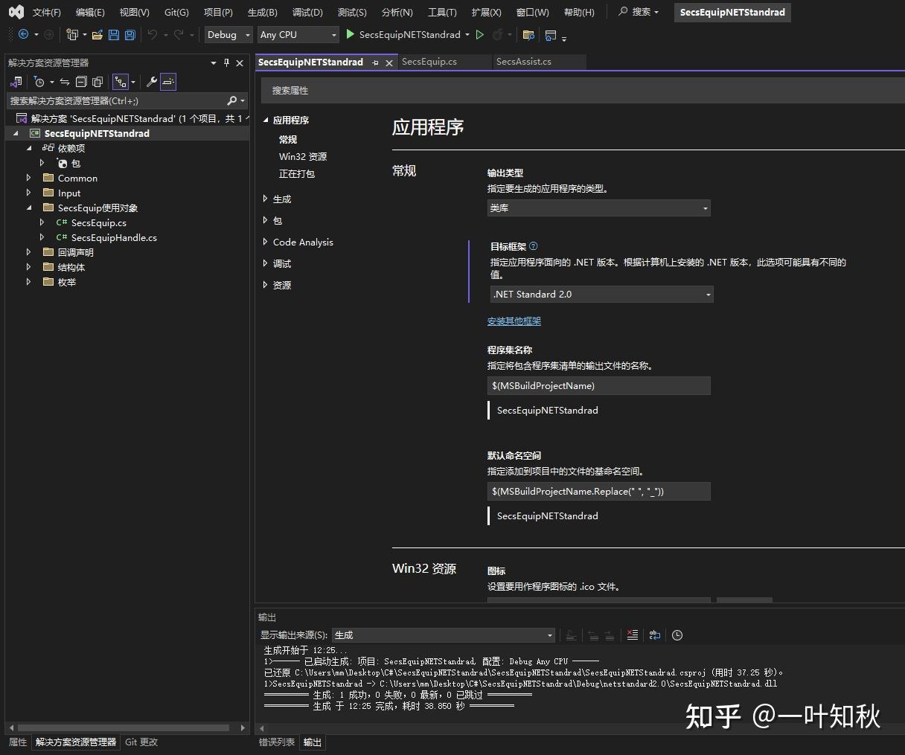Image resolution: width=905 pixels, height=755 pixels.
Task: Open the Debug configuration dropdown
Action: (x=229, y=35)
